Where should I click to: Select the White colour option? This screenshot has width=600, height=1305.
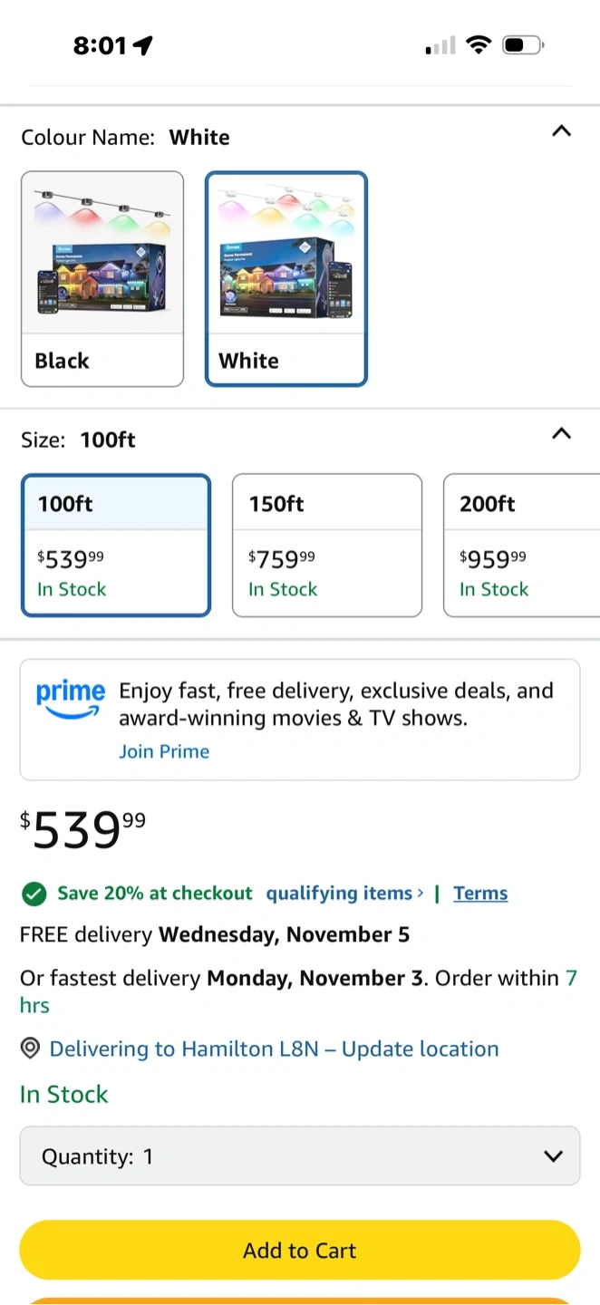(286, 279)
